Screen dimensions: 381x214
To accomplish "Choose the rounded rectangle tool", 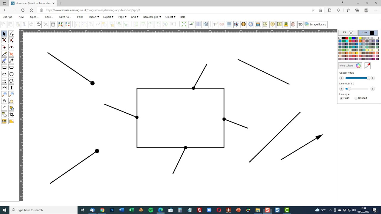I will coord(11,67).
